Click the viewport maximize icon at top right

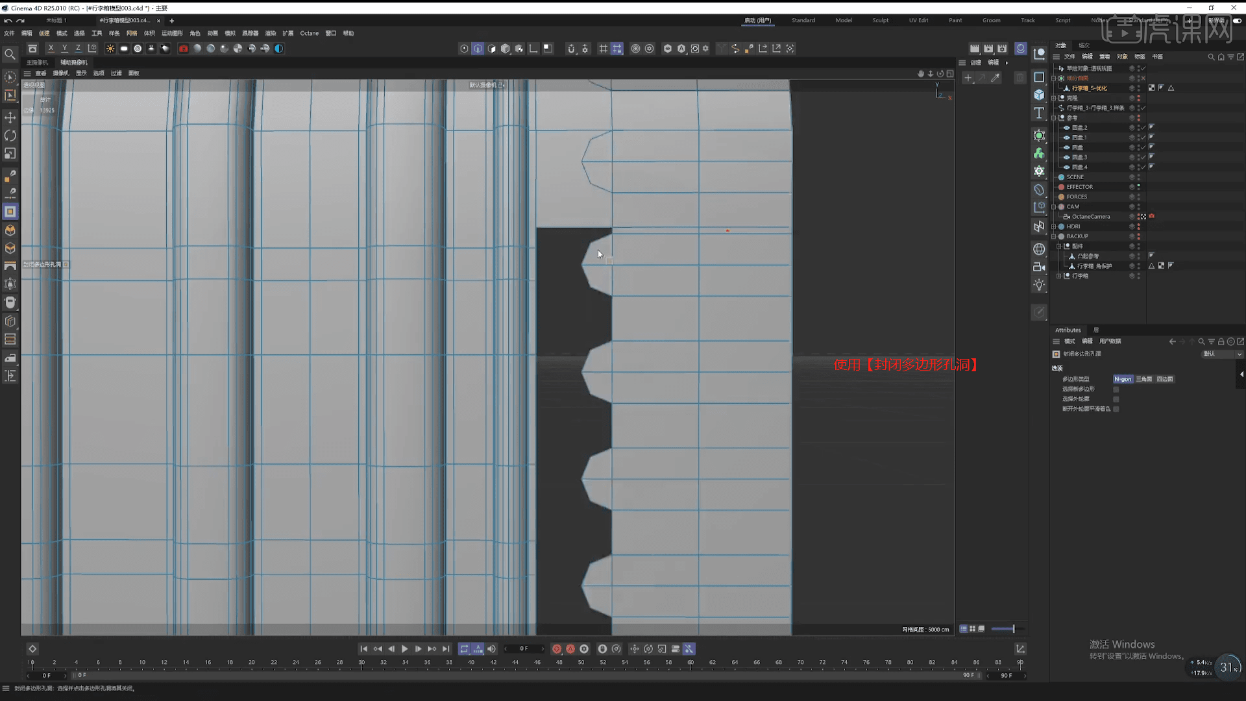[950, 73]
